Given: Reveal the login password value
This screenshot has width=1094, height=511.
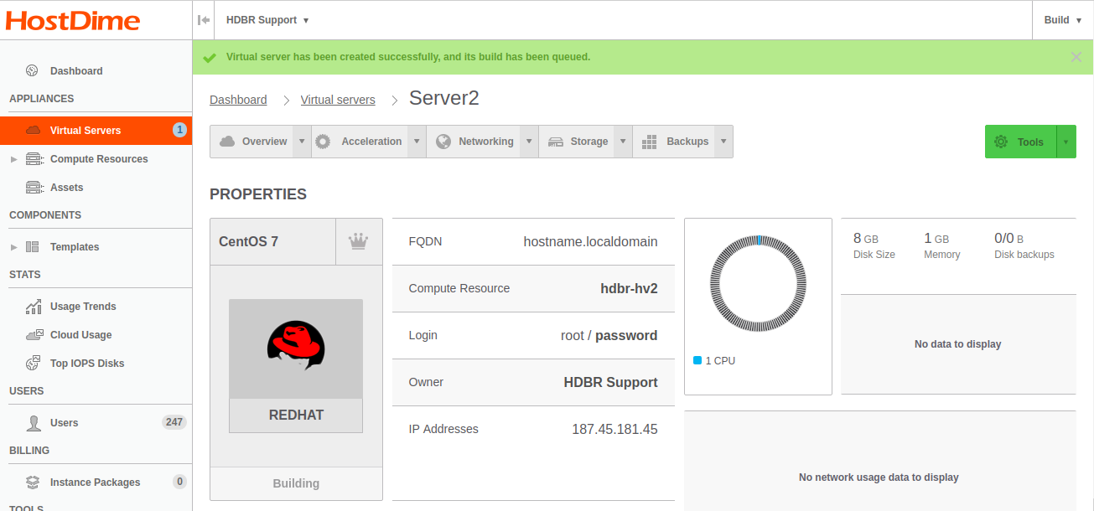Looking at the screenshot, I should pyautogui.click(x=626, y=335).
